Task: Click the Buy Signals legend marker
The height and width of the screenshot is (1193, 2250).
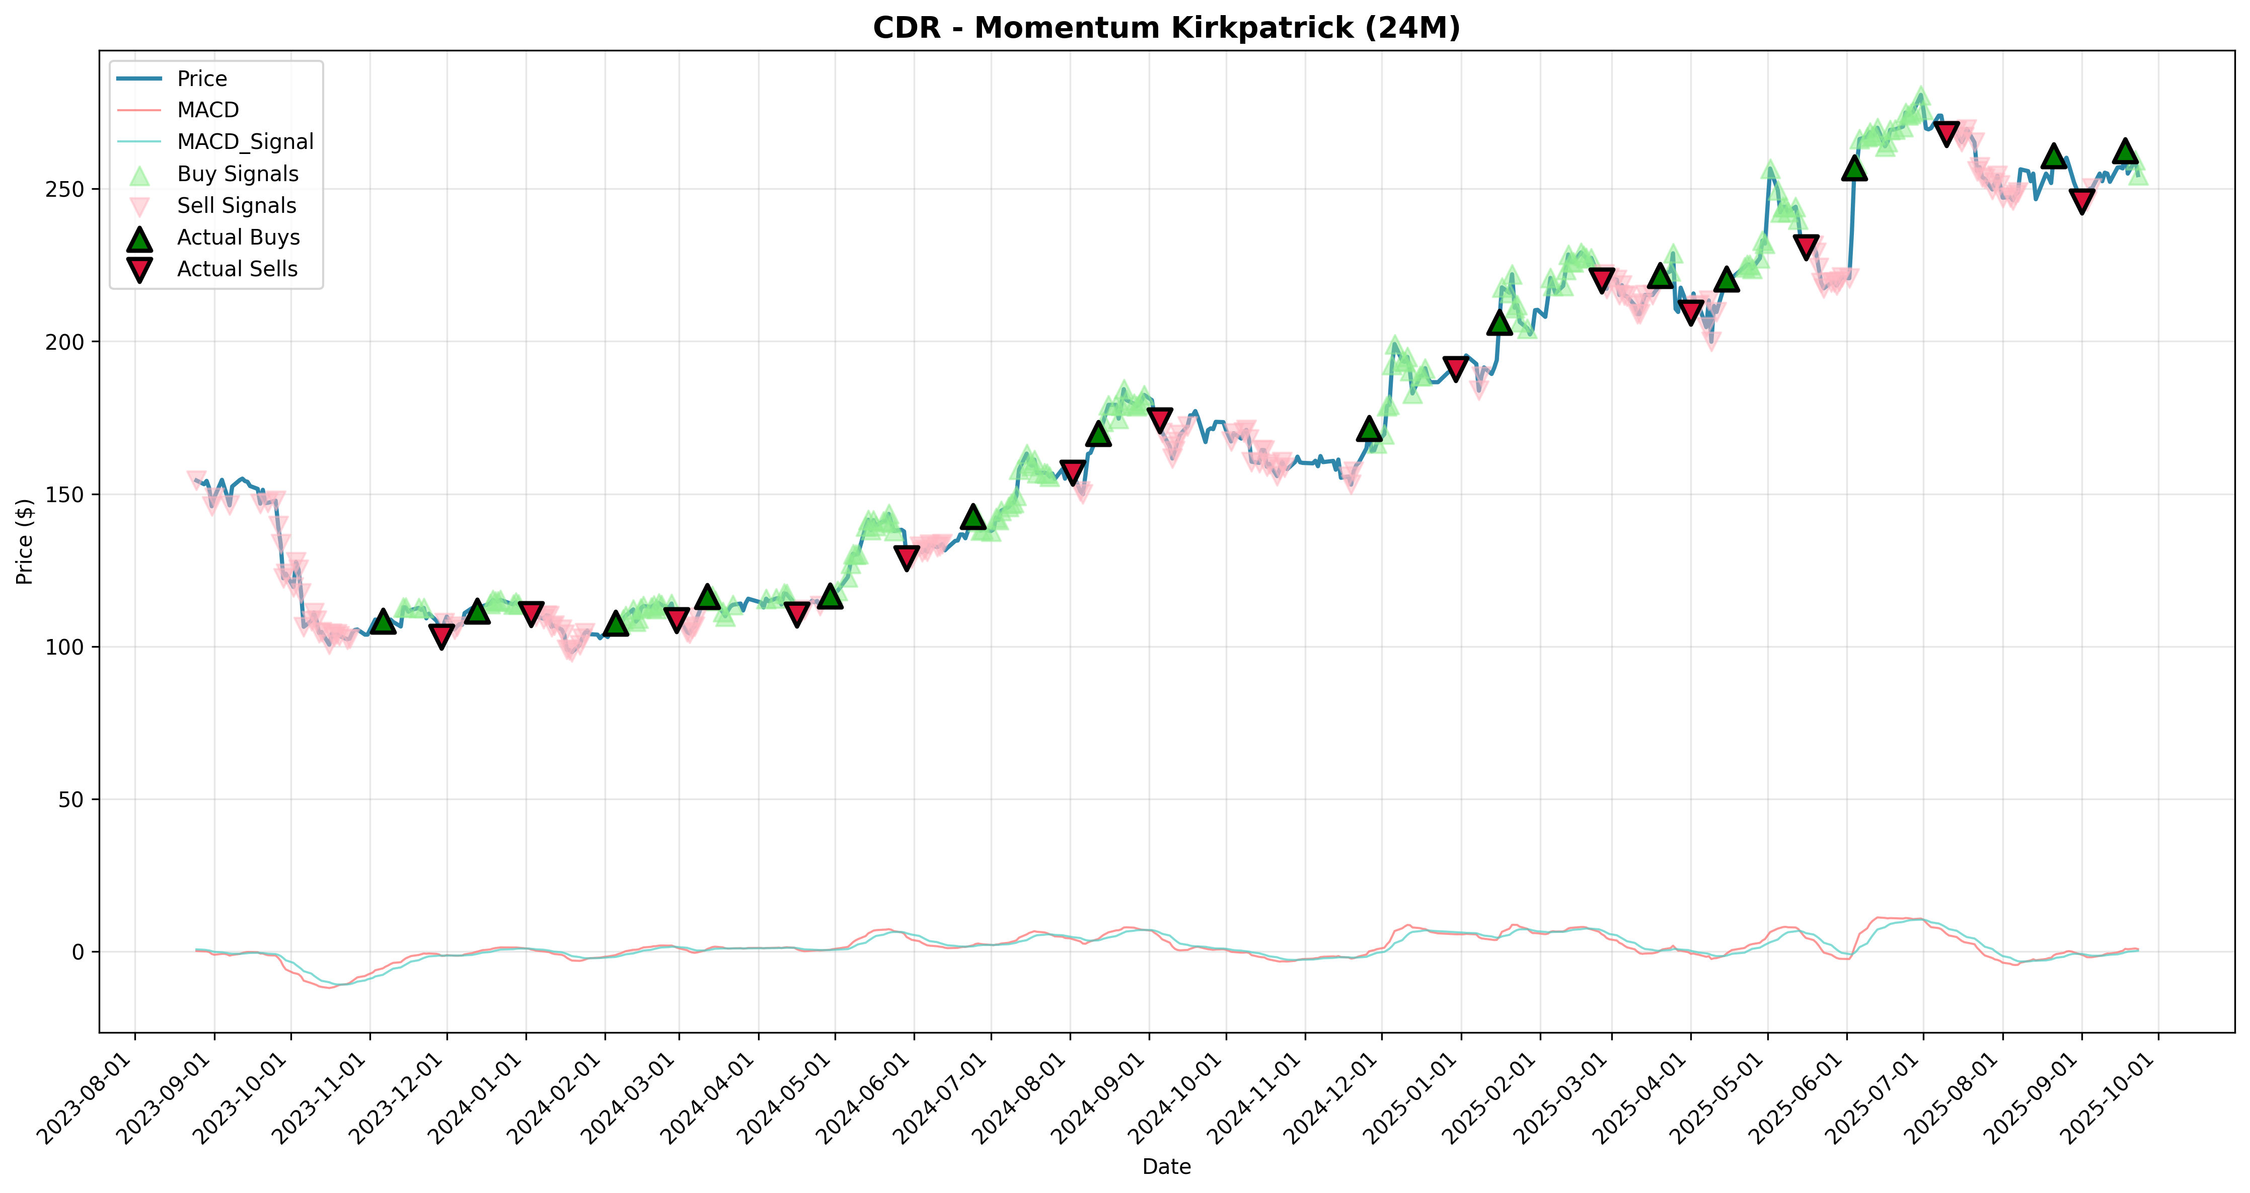Action: coord(139,175)
